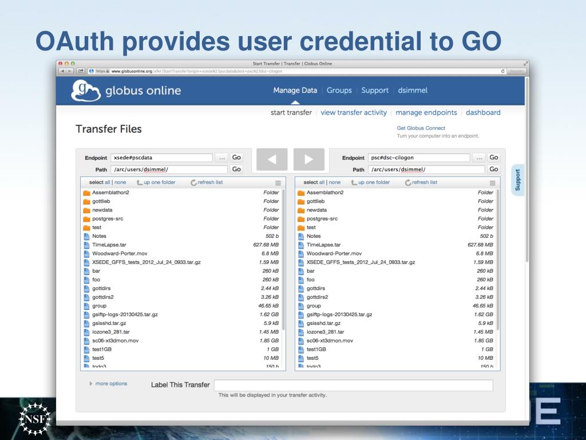This screenshot has height=440, width=586.
Task: Click Go next to left Path field
Action: click(236, 169)
